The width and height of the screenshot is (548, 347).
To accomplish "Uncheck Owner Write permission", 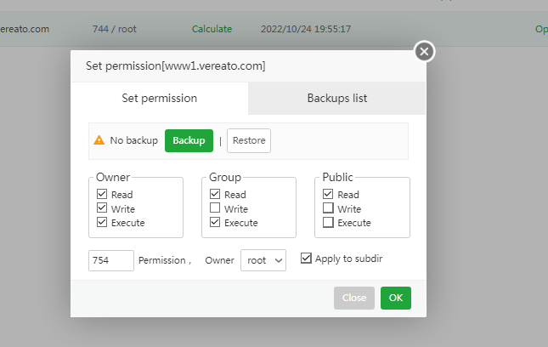I will pos(102,208).
